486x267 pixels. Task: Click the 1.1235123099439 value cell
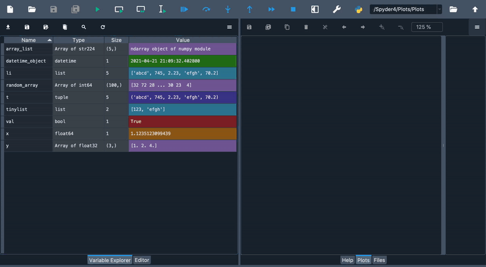point(182,134)
